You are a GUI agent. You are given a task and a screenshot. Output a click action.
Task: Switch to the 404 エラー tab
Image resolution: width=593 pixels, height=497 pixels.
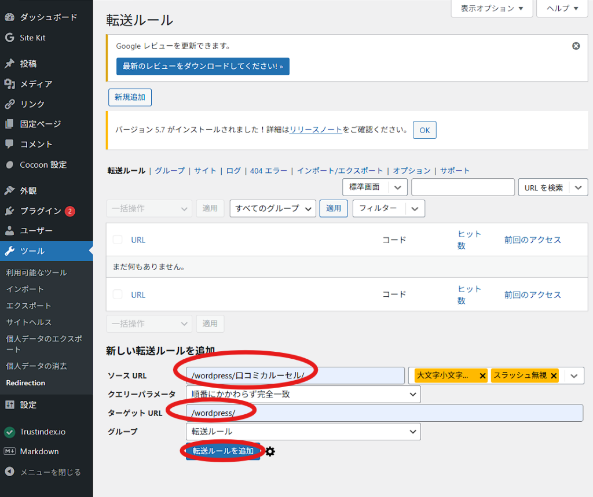coord(269,171)
